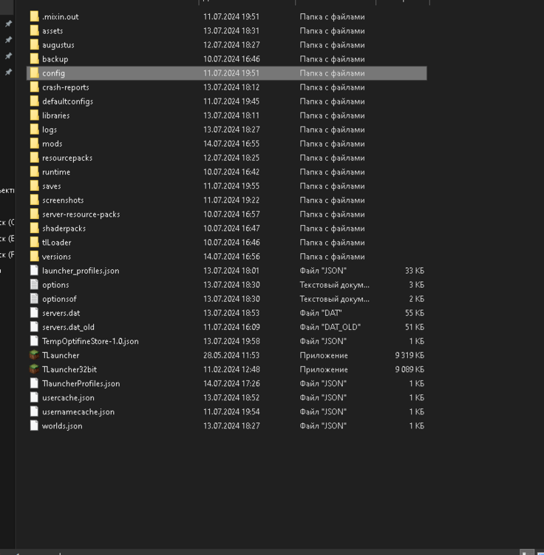Image resolution: width=544 pixels, height=555 pixels.
Task: Select the TempOptifineStore-1.0.json file icon
Action: (x=34, y=341)
